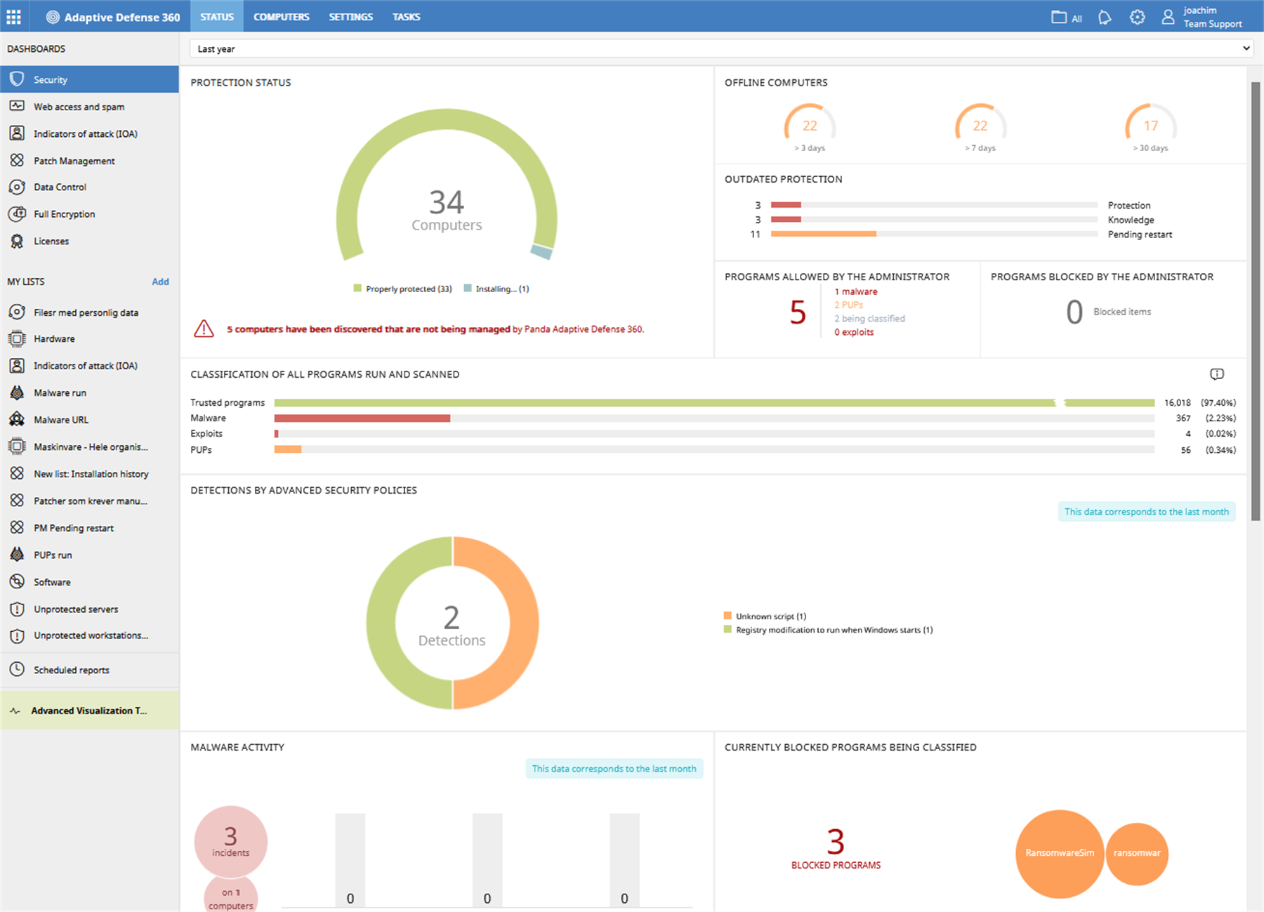
Task: Open the settings gear icon in header
Action: point(1137,17)
